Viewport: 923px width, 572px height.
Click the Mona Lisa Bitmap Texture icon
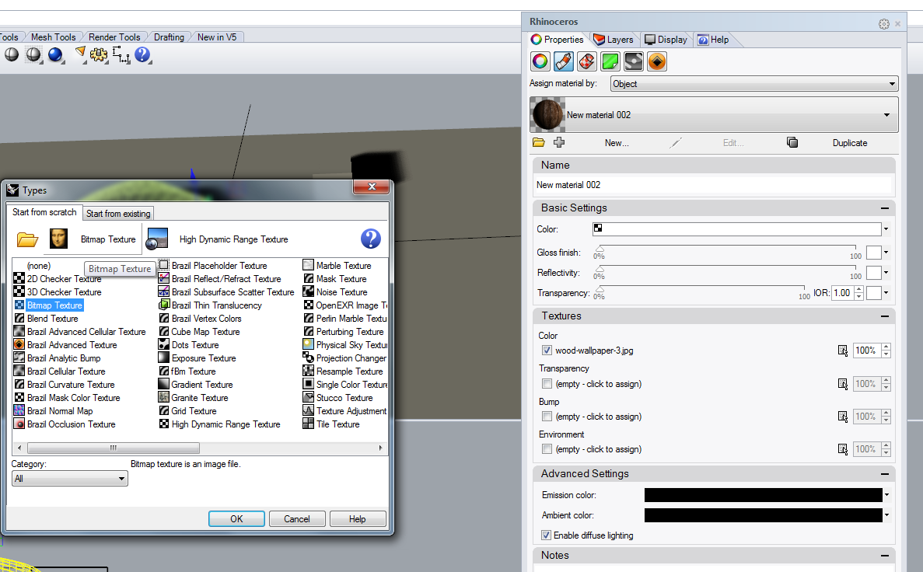click(x=58, y=239)
